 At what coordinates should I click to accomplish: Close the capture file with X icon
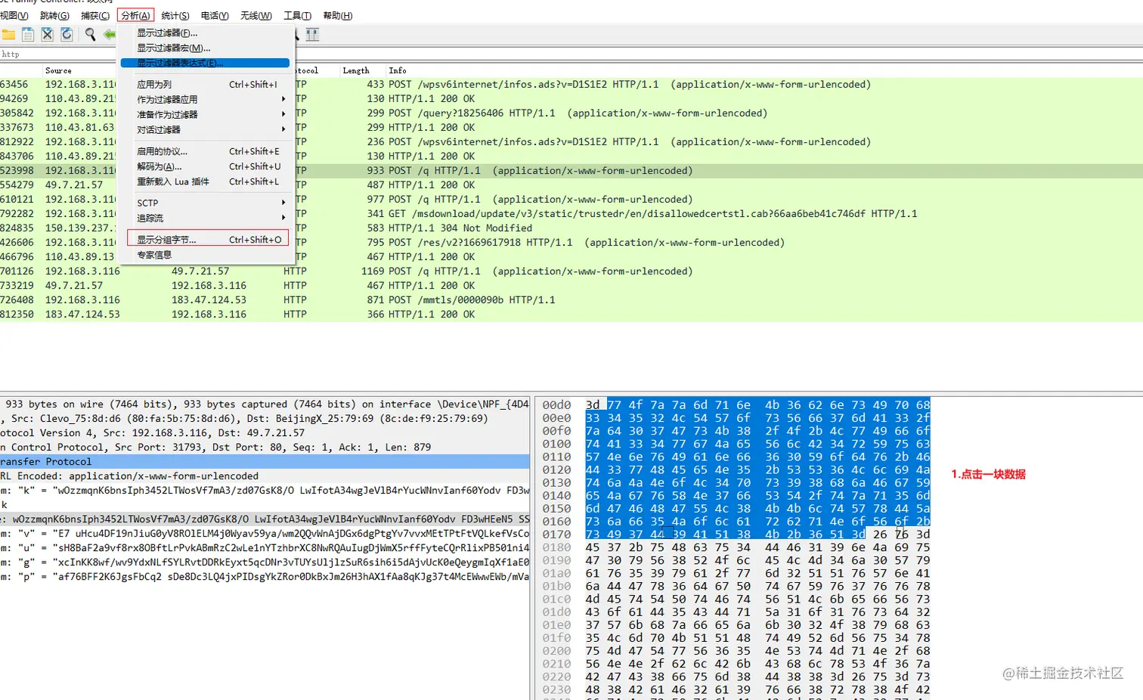tap(47, 34)
